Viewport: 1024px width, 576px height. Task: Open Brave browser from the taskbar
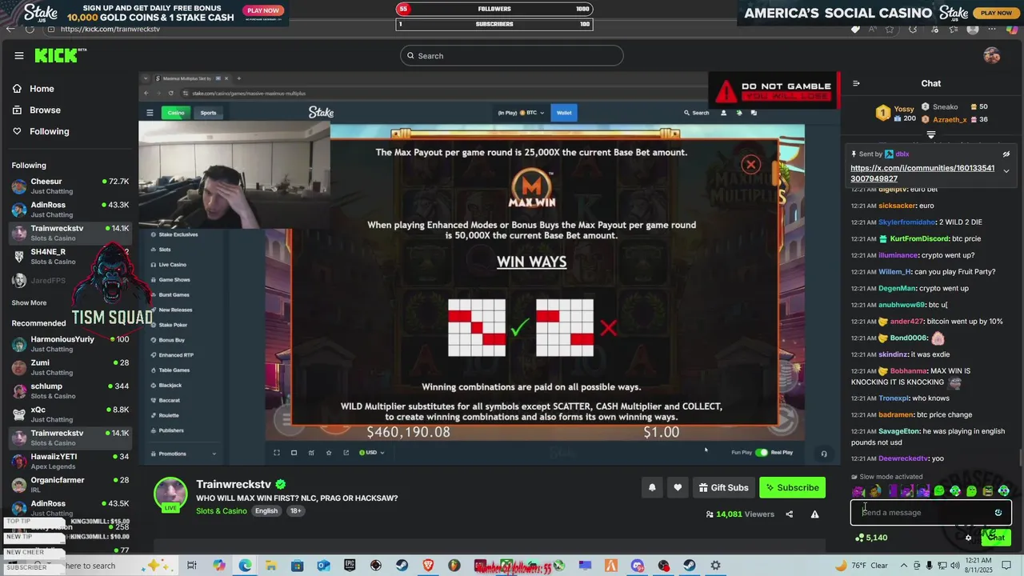pos(428,566)
